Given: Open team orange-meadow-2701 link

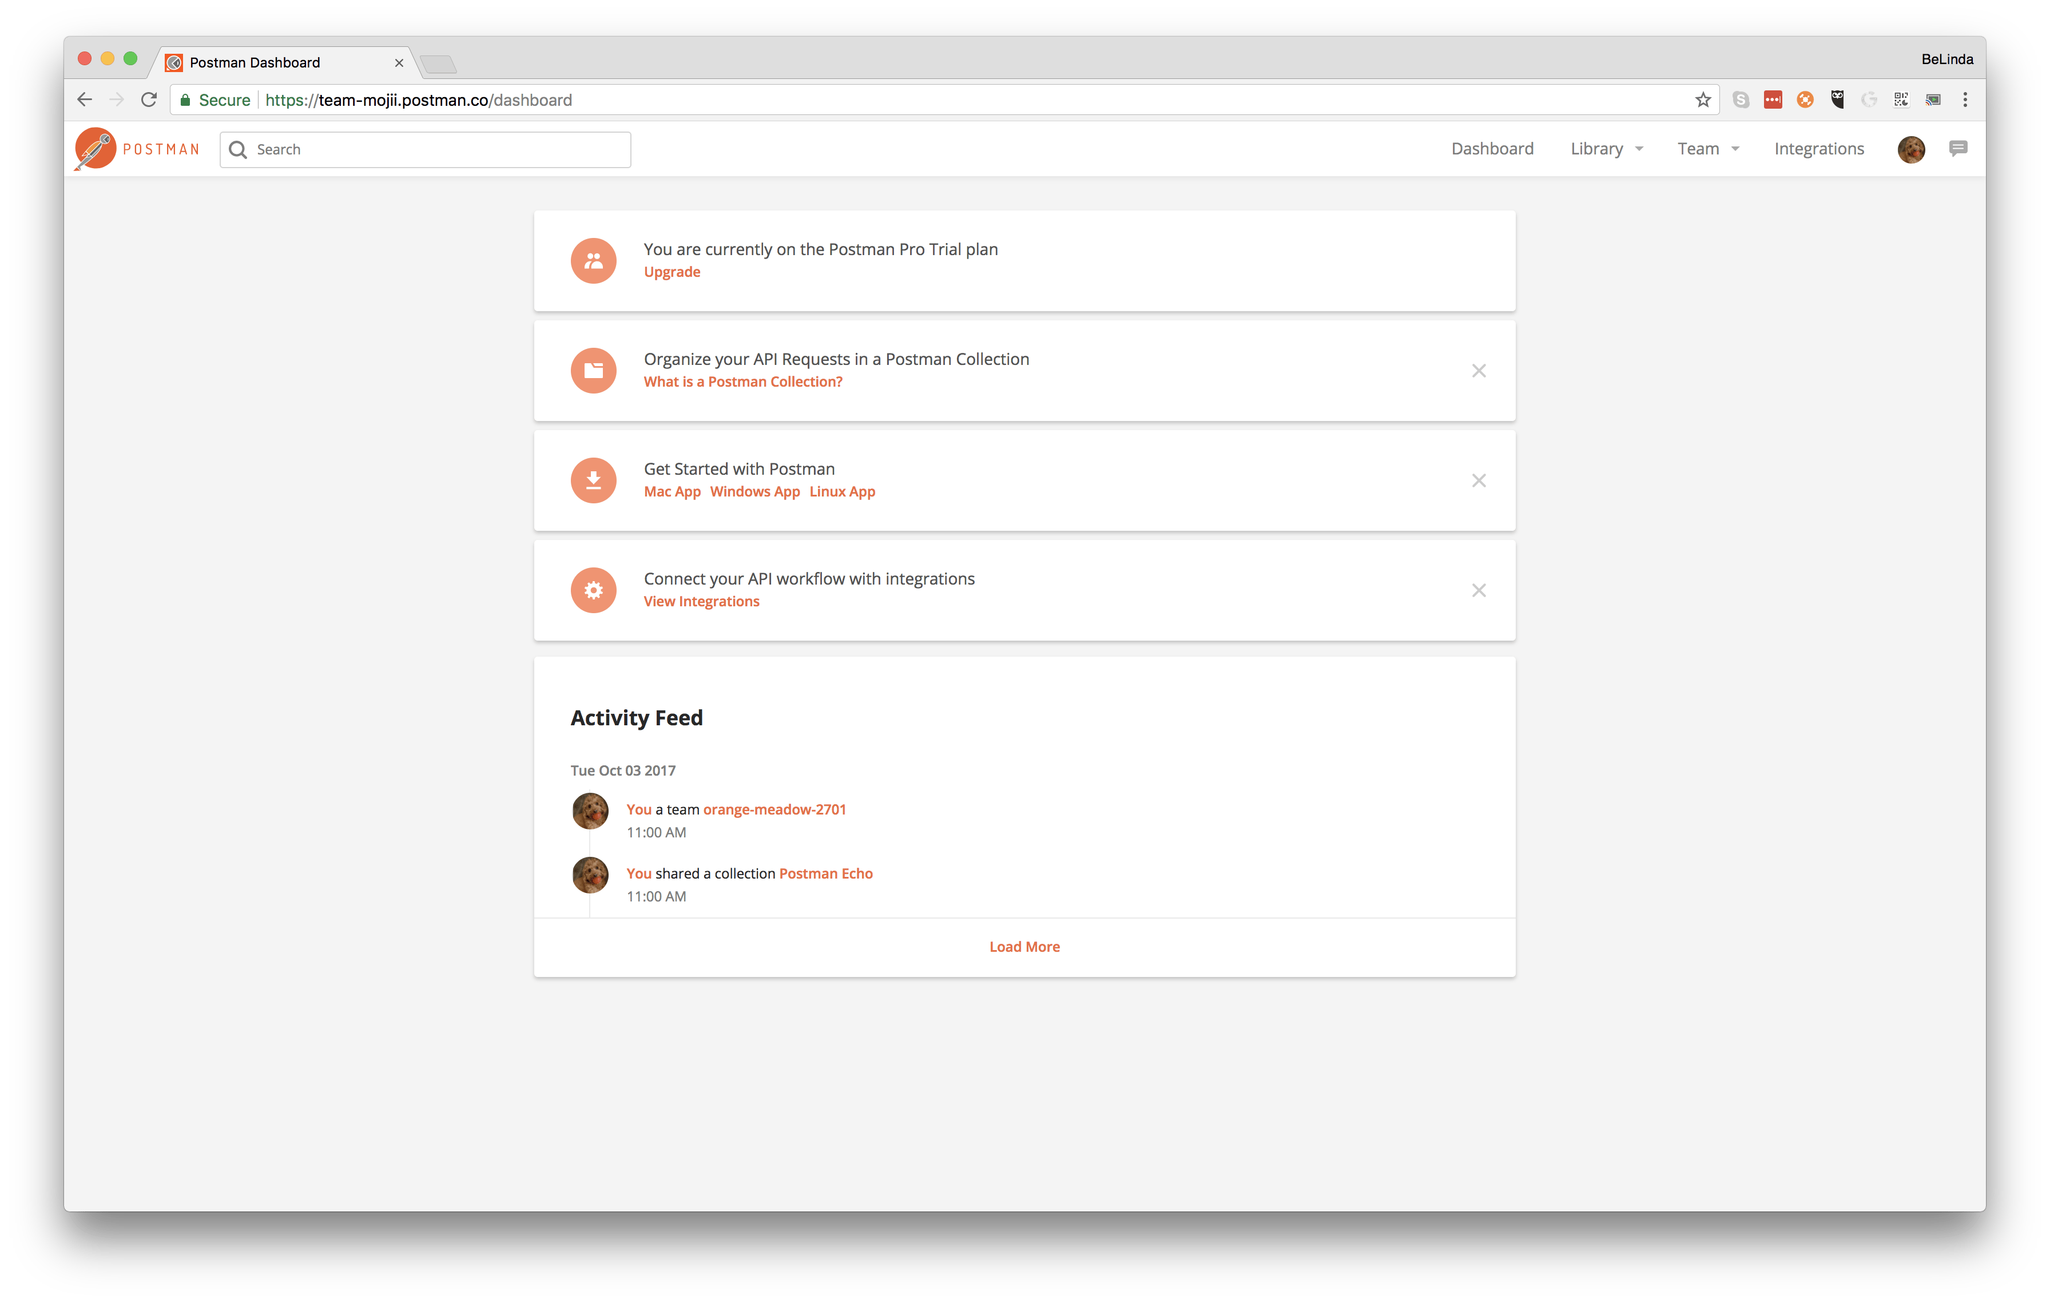Looking at the screenshot, I should [x=774, y=809].
